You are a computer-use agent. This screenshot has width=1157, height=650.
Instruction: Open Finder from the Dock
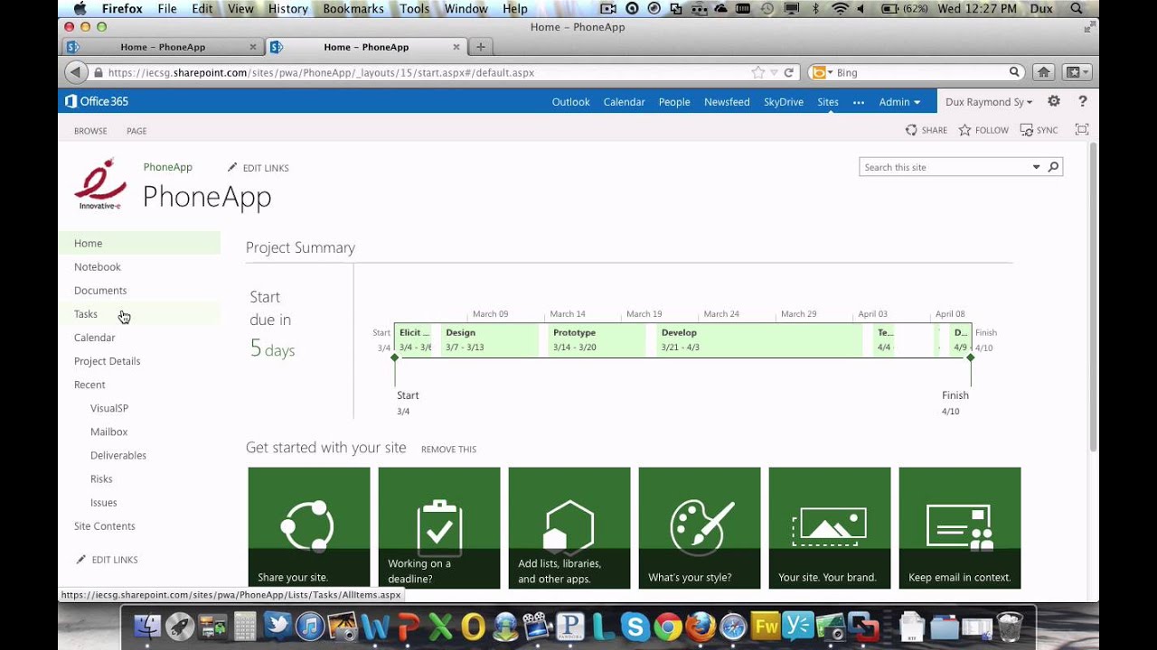coord(146,626)
